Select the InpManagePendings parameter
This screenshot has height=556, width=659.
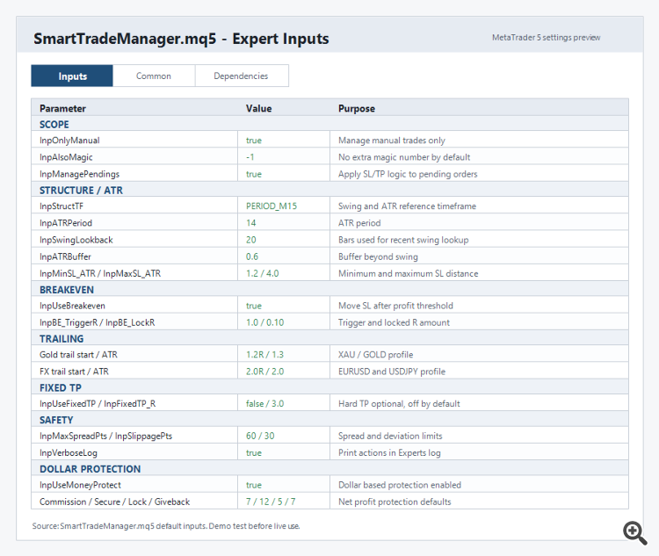[79, 174]
